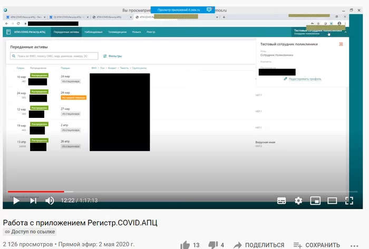Click the КПИ.COVID.Регистр.АПЦ app logo
This screenshot has height=249, width=369.
(x=26, y=32)
